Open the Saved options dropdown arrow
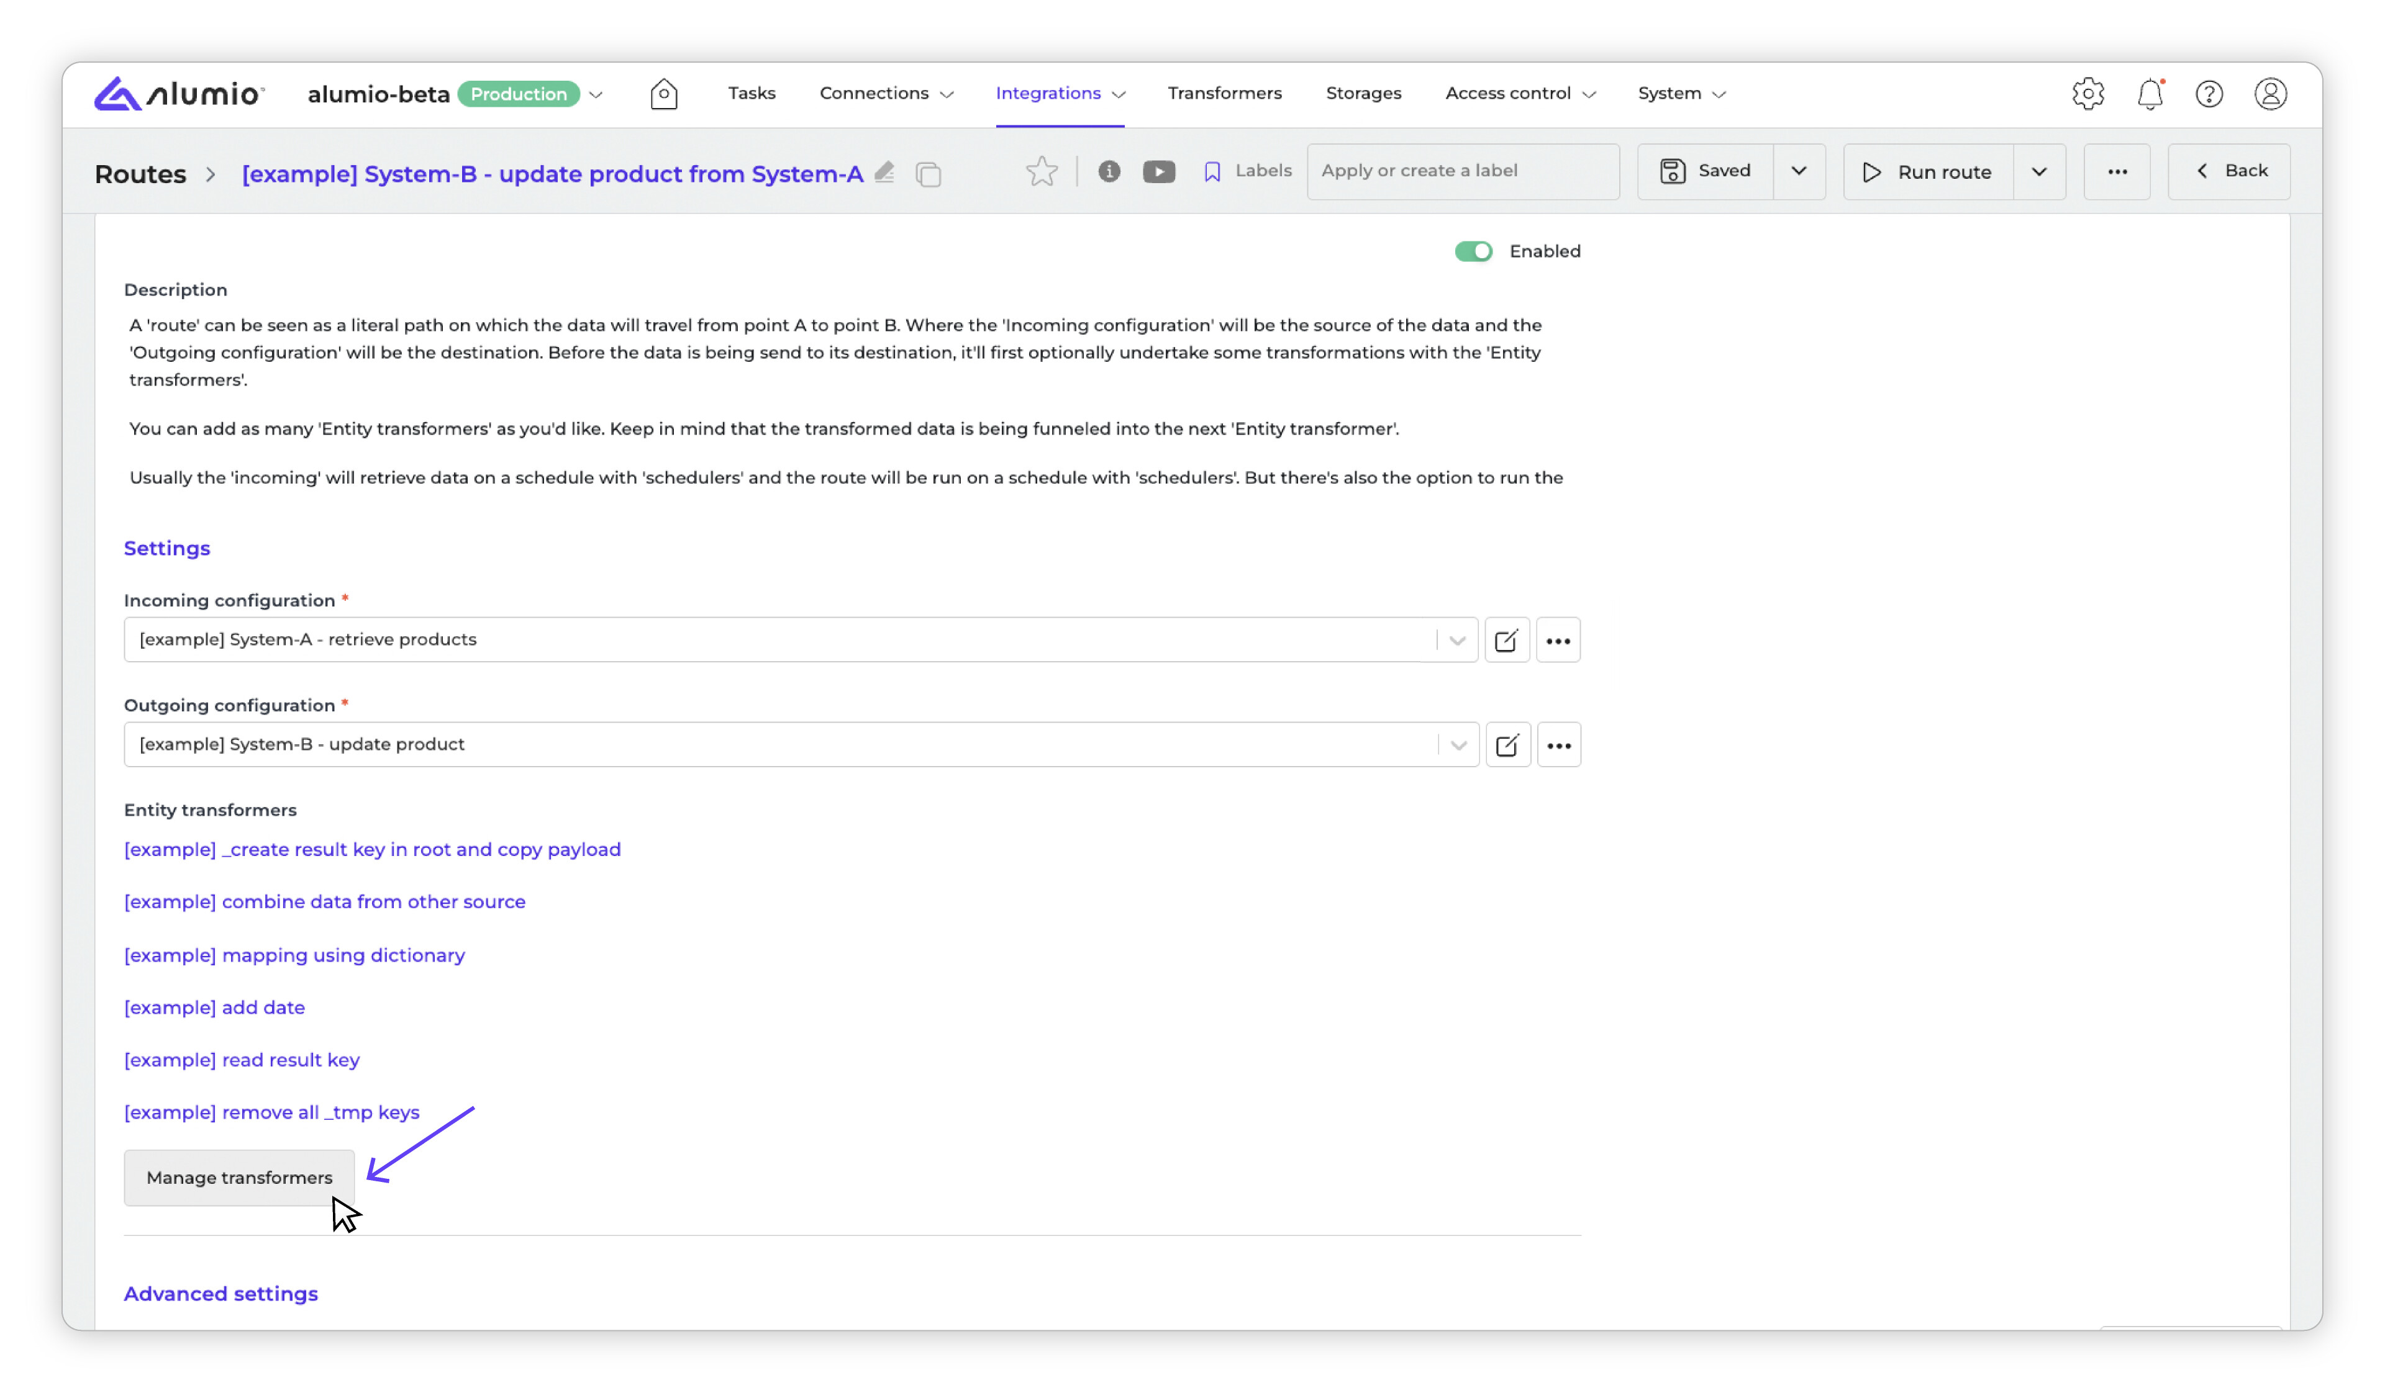This screenshot has width=2385, height=1393. click(1798, 171)
